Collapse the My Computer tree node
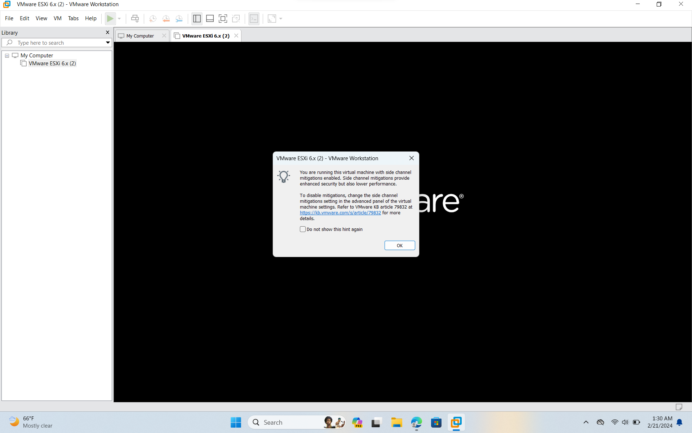Screen dimensions: 692x433 click(x=7, y=56)
